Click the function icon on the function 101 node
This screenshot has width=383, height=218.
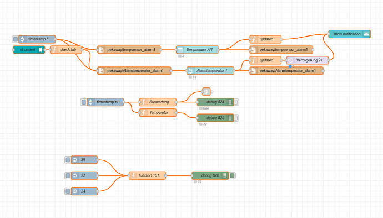133,175
